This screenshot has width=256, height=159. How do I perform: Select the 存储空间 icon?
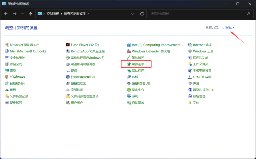tap(7, 64)
